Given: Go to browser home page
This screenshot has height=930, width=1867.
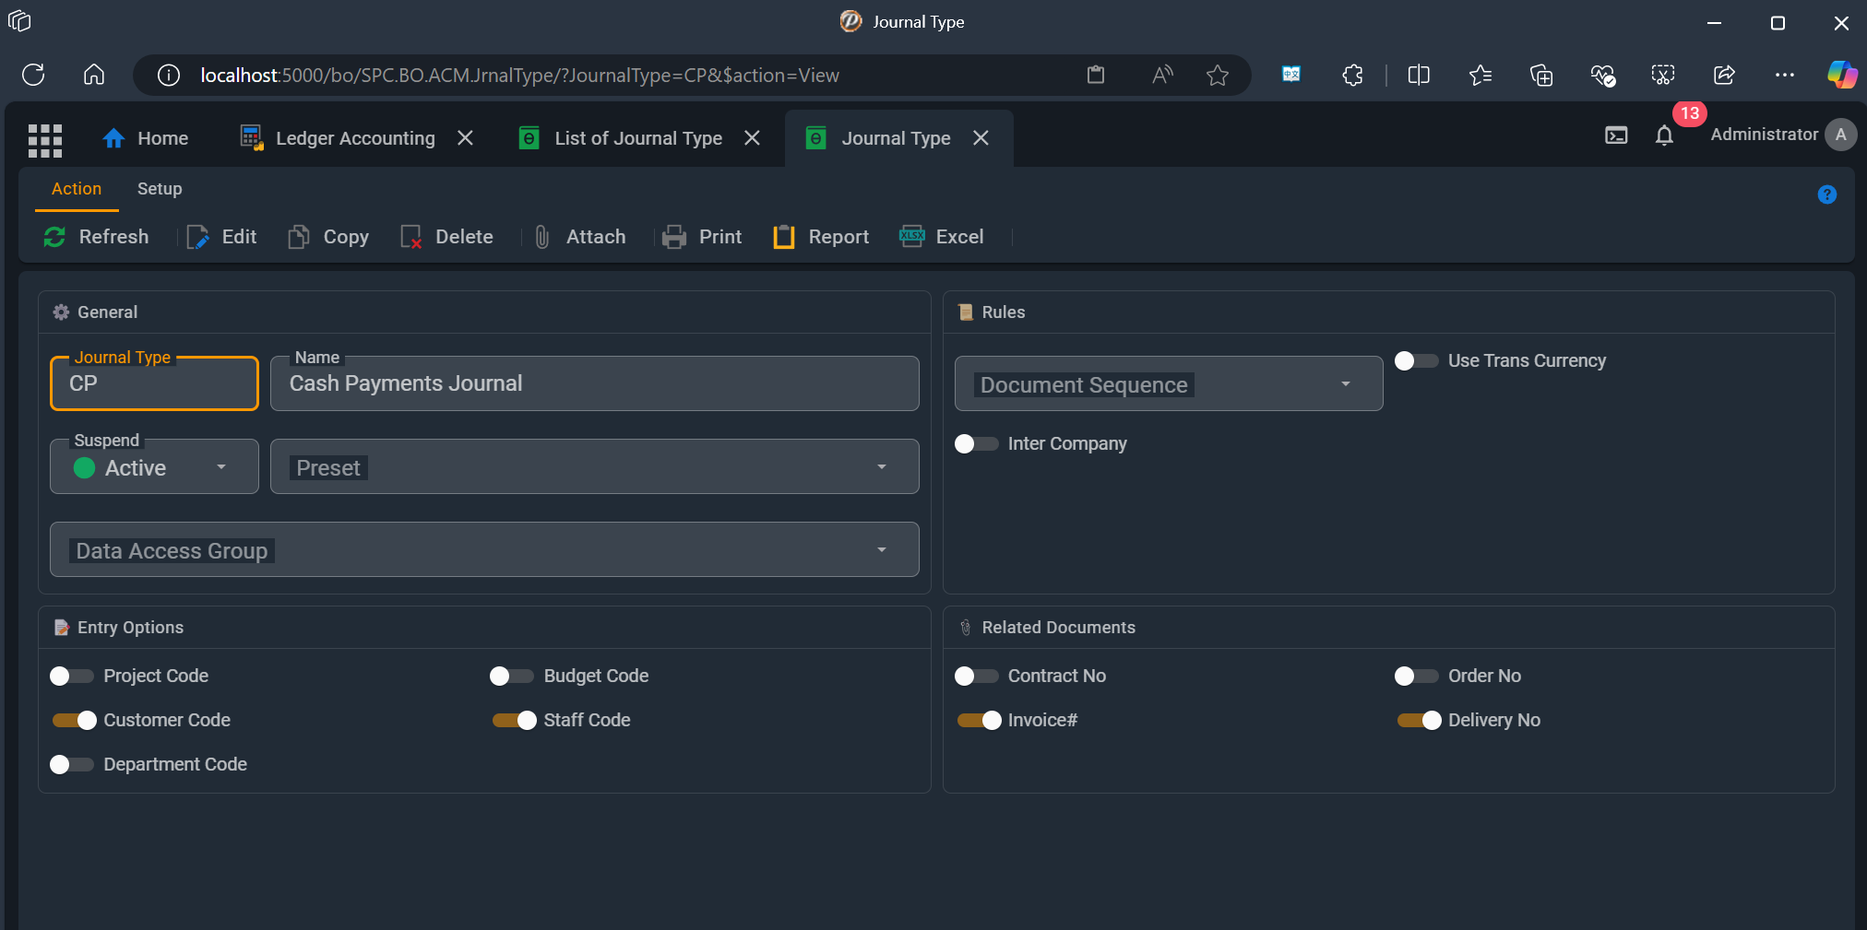Looking at the screenshot, I should click(x=94, y=75).
